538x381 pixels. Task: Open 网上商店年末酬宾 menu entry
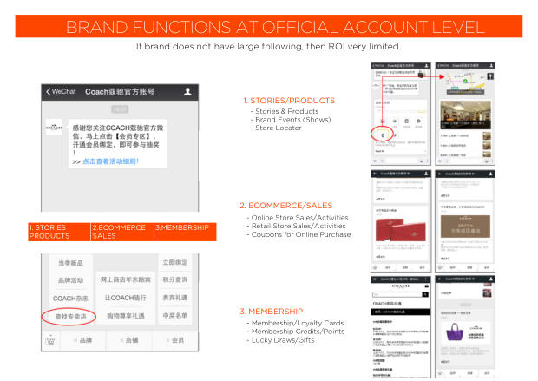pos(125,279)
